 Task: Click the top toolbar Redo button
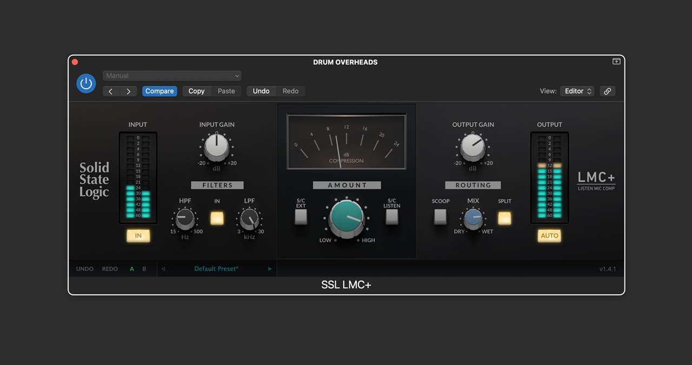pyautogui.click(x=290, y=91)
